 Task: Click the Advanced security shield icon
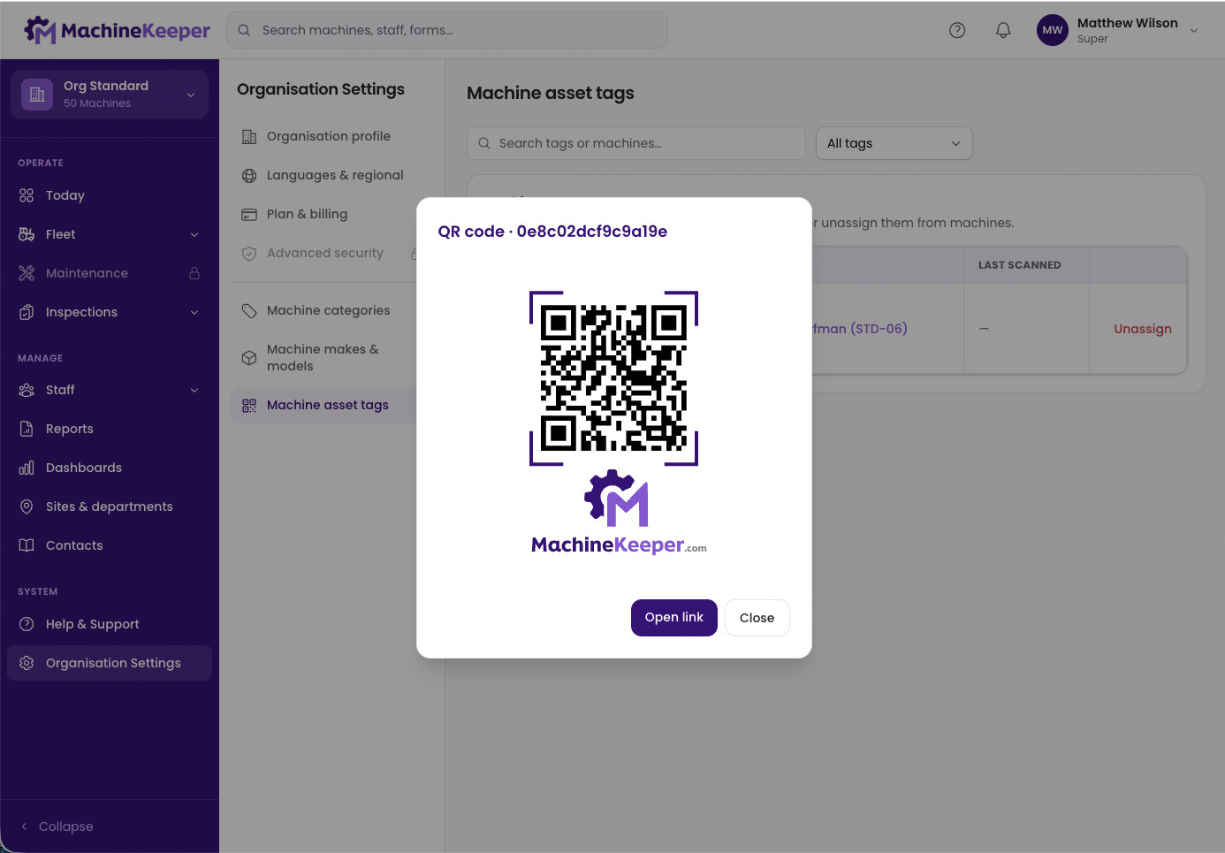[249, 253]
